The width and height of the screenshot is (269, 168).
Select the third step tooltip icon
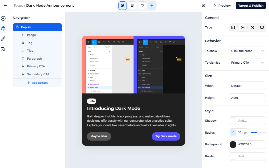point(142,6)
